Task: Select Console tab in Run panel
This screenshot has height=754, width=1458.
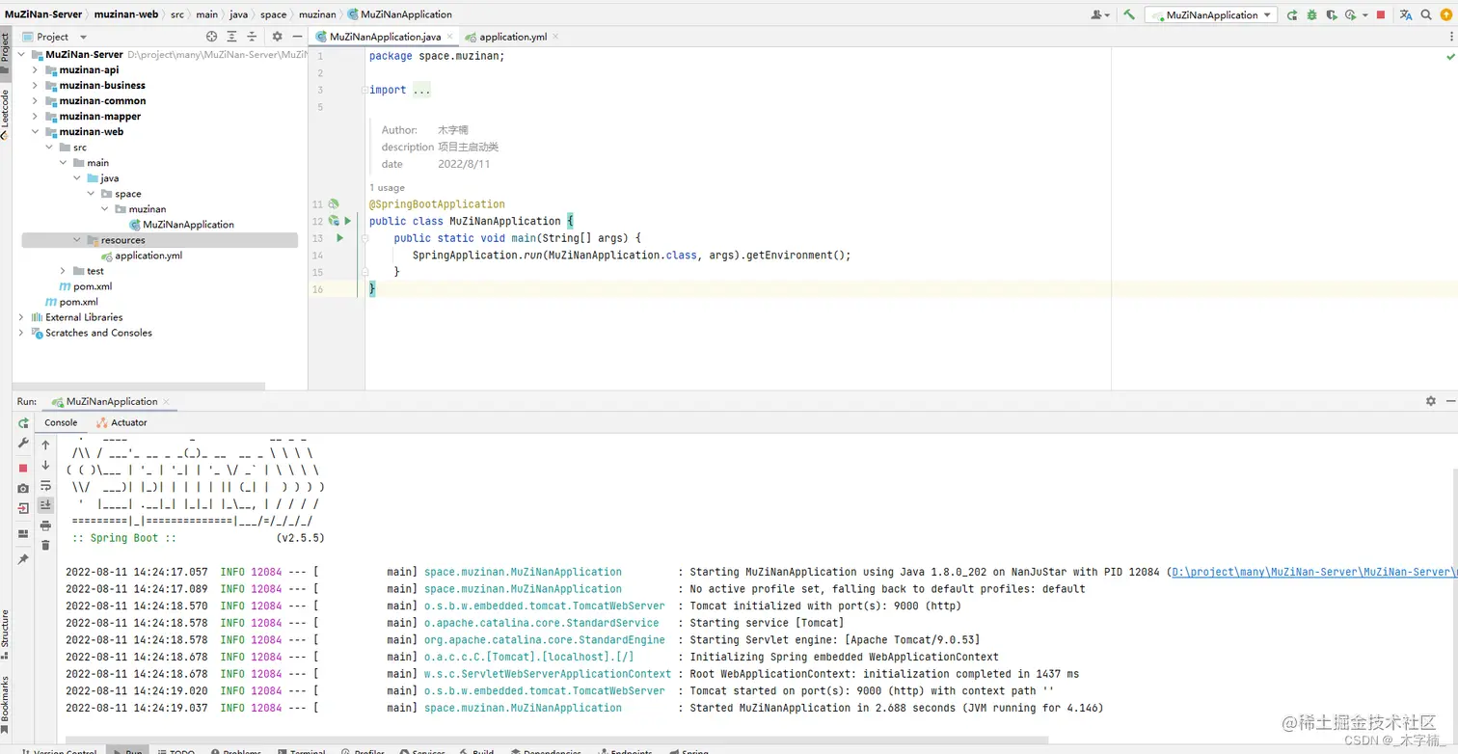Action: (61, 422)
